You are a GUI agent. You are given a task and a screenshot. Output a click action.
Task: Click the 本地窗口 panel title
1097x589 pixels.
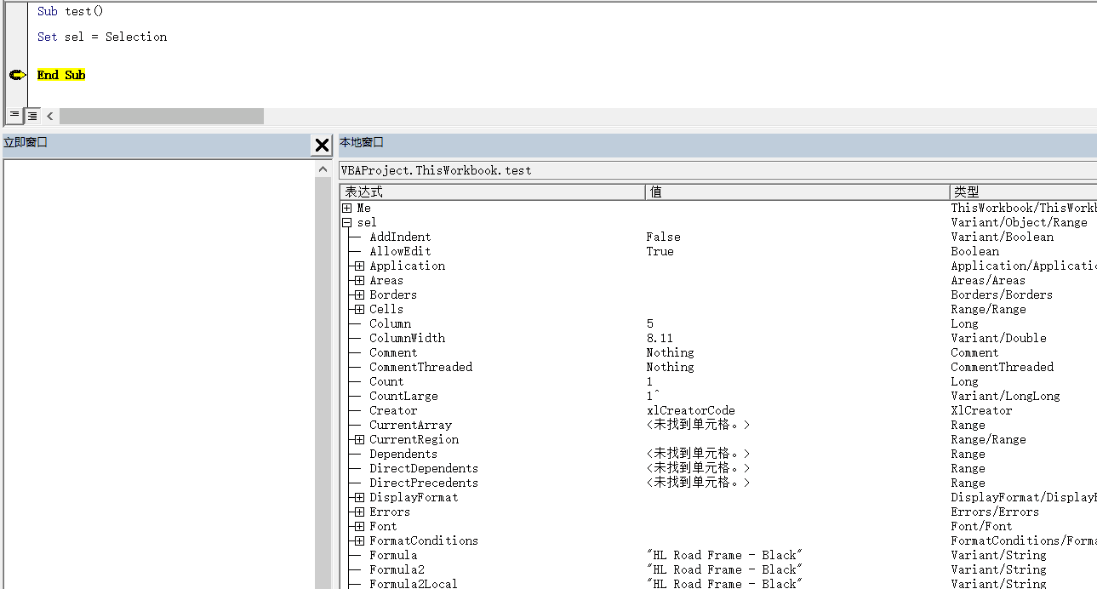click(362, 142)
